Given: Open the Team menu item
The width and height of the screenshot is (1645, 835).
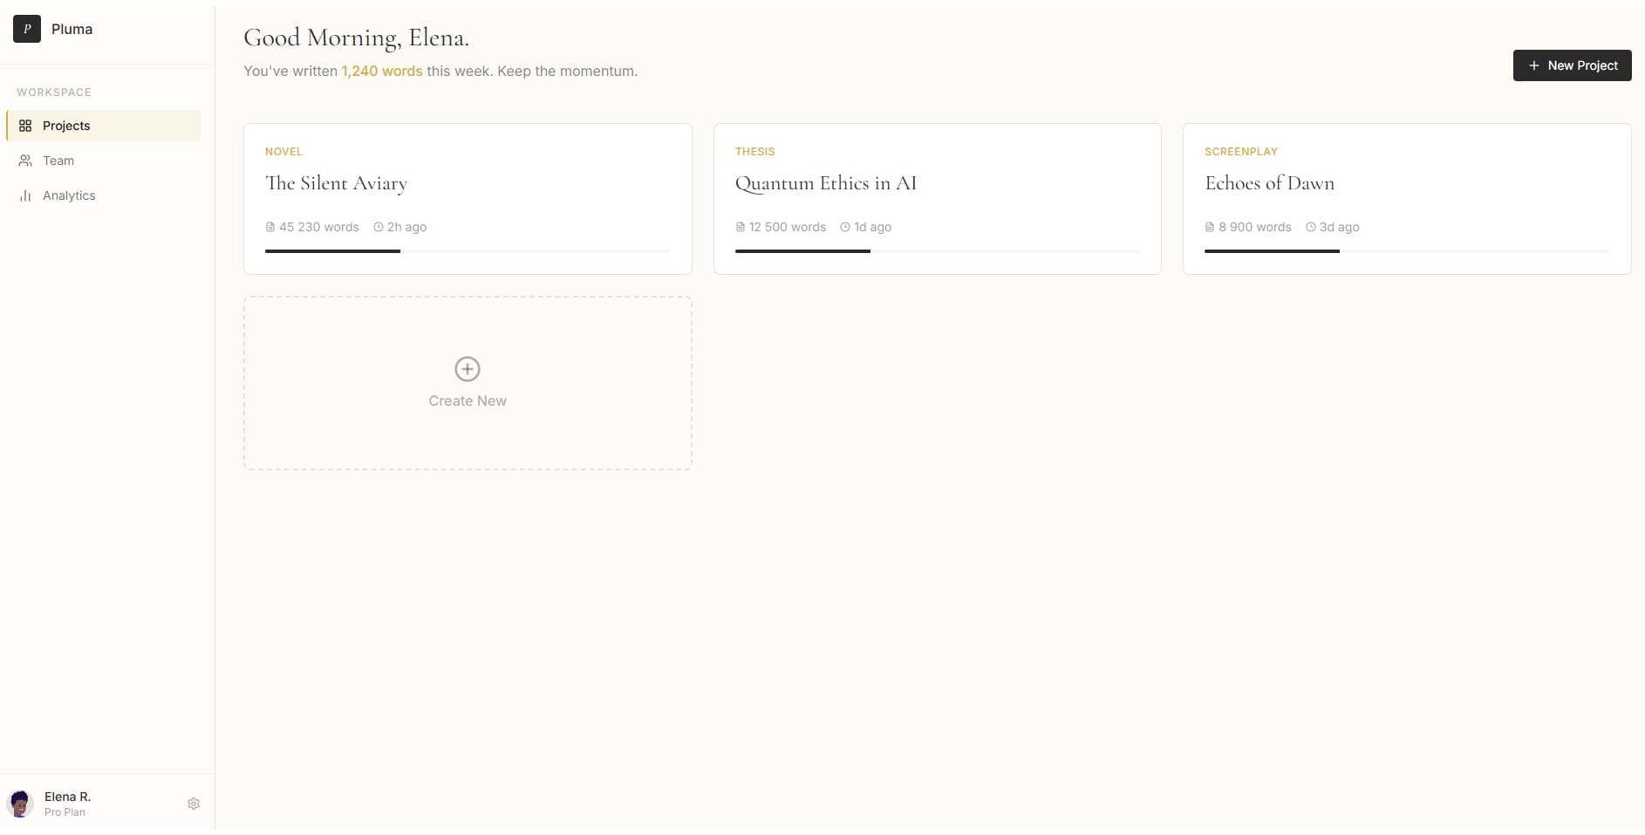Looking at the screenshot, I should pos(58,161).
